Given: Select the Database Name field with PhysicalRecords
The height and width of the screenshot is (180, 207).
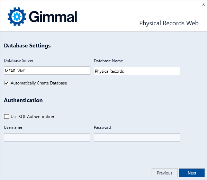Looking at the screenshot, I should click(137, 71).
